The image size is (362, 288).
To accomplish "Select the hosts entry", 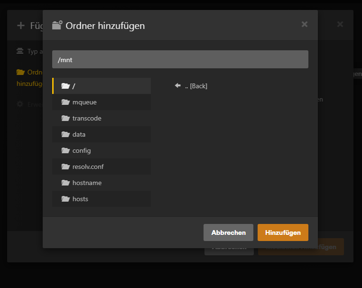I will tap(102, 199).
